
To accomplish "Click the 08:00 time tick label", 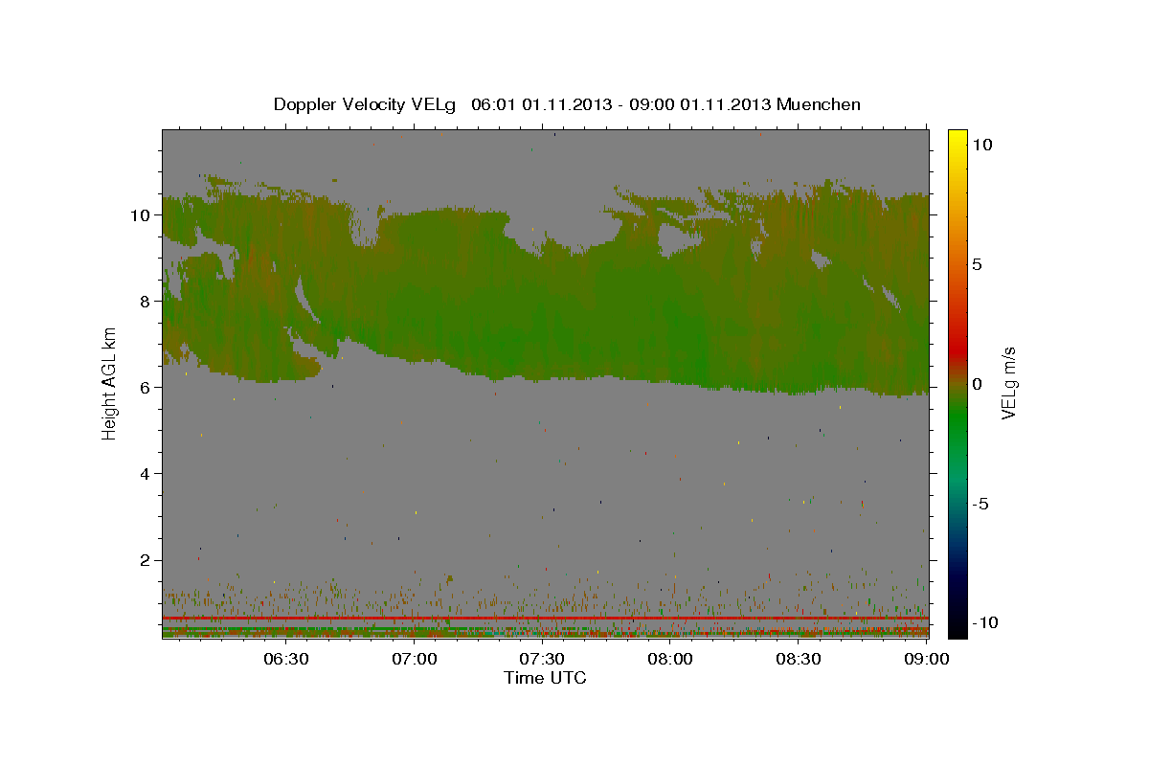I will (670, 659).
